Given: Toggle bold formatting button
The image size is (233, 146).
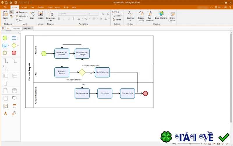Looking at the screenshot, I should 59,19.
